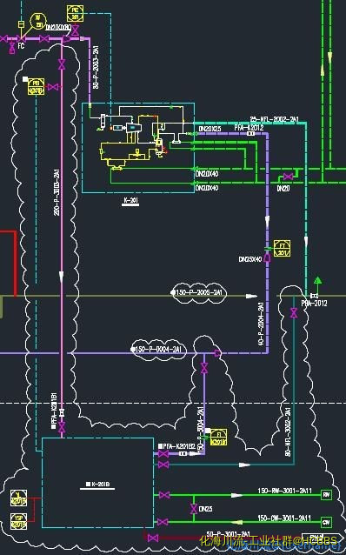
Task: Click the 150-CW-3001-2A11 pipeline label
Action: (x=284, y=518)
